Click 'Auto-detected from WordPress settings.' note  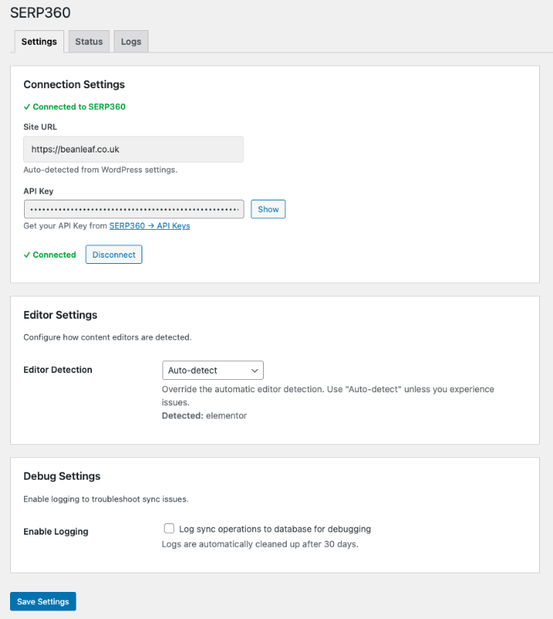[101, 169]
